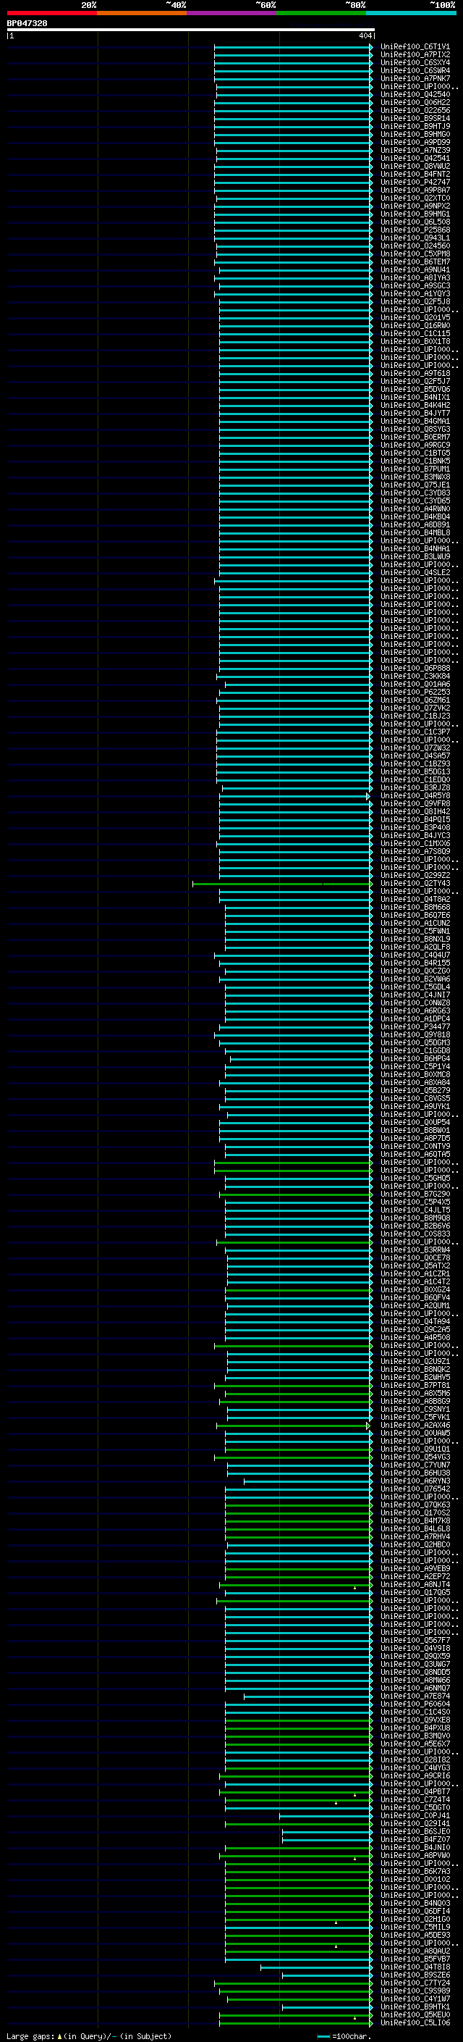Viewport: 463px width, 2042px height.
Task: Open hit UniRef100_Q42540
Action: [415, 94]
